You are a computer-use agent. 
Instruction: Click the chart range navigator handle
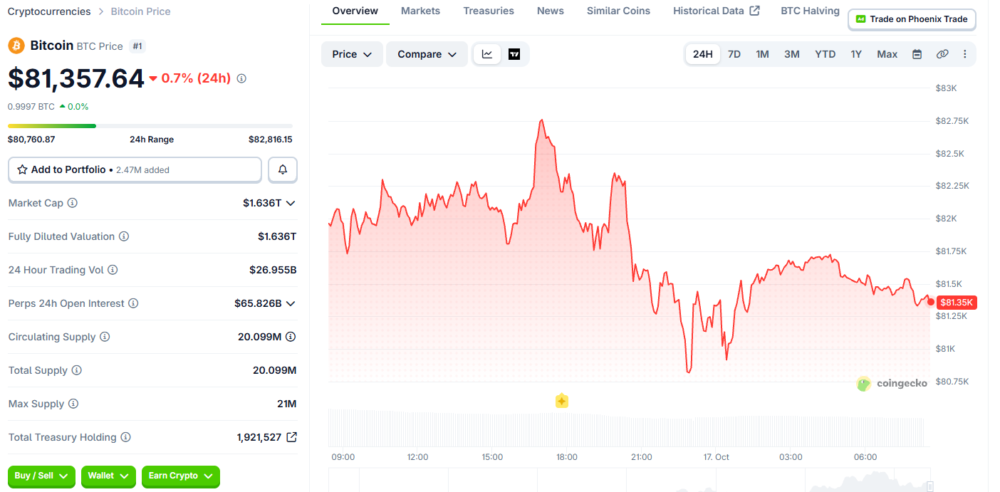tap(930, 486)
